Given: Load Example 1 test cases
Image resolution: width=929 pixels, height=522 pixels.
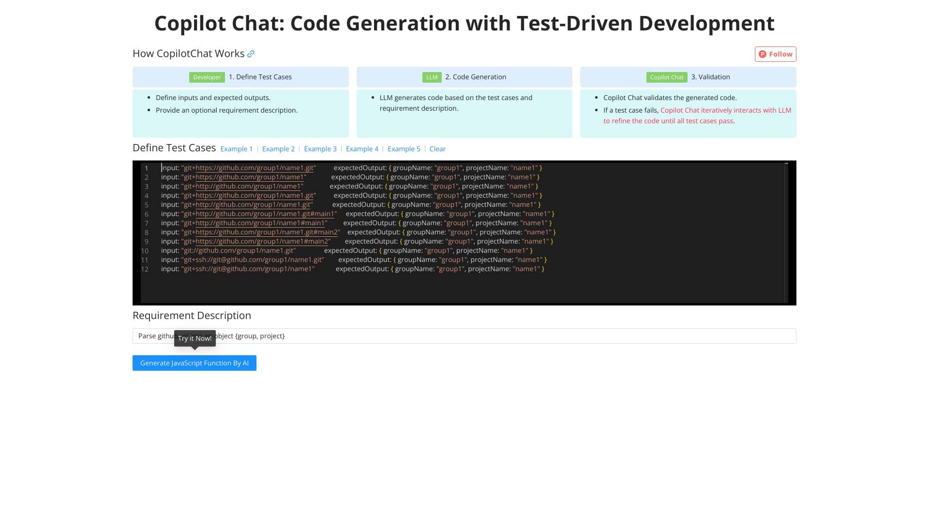Looking at the screenshot, I should 237,149.
